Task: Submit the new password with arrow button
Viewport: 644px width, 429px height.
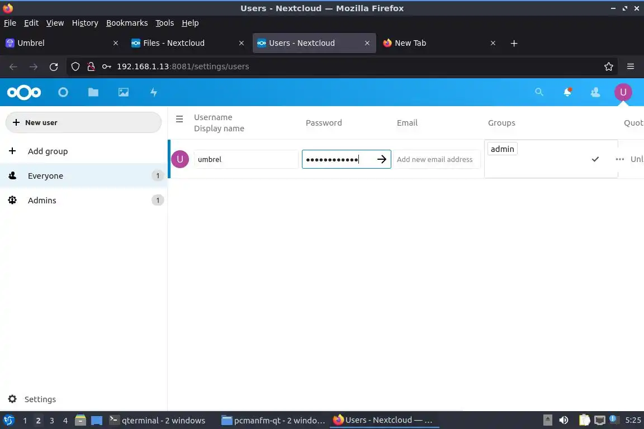Action: tap(382, 159)
